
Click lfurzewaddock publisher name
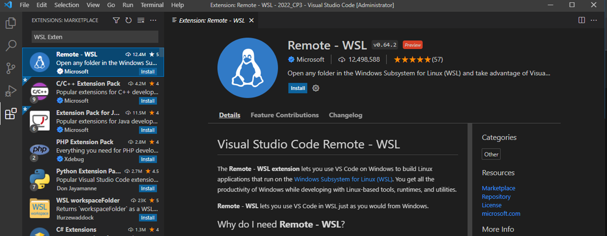(x=75, y=217)
